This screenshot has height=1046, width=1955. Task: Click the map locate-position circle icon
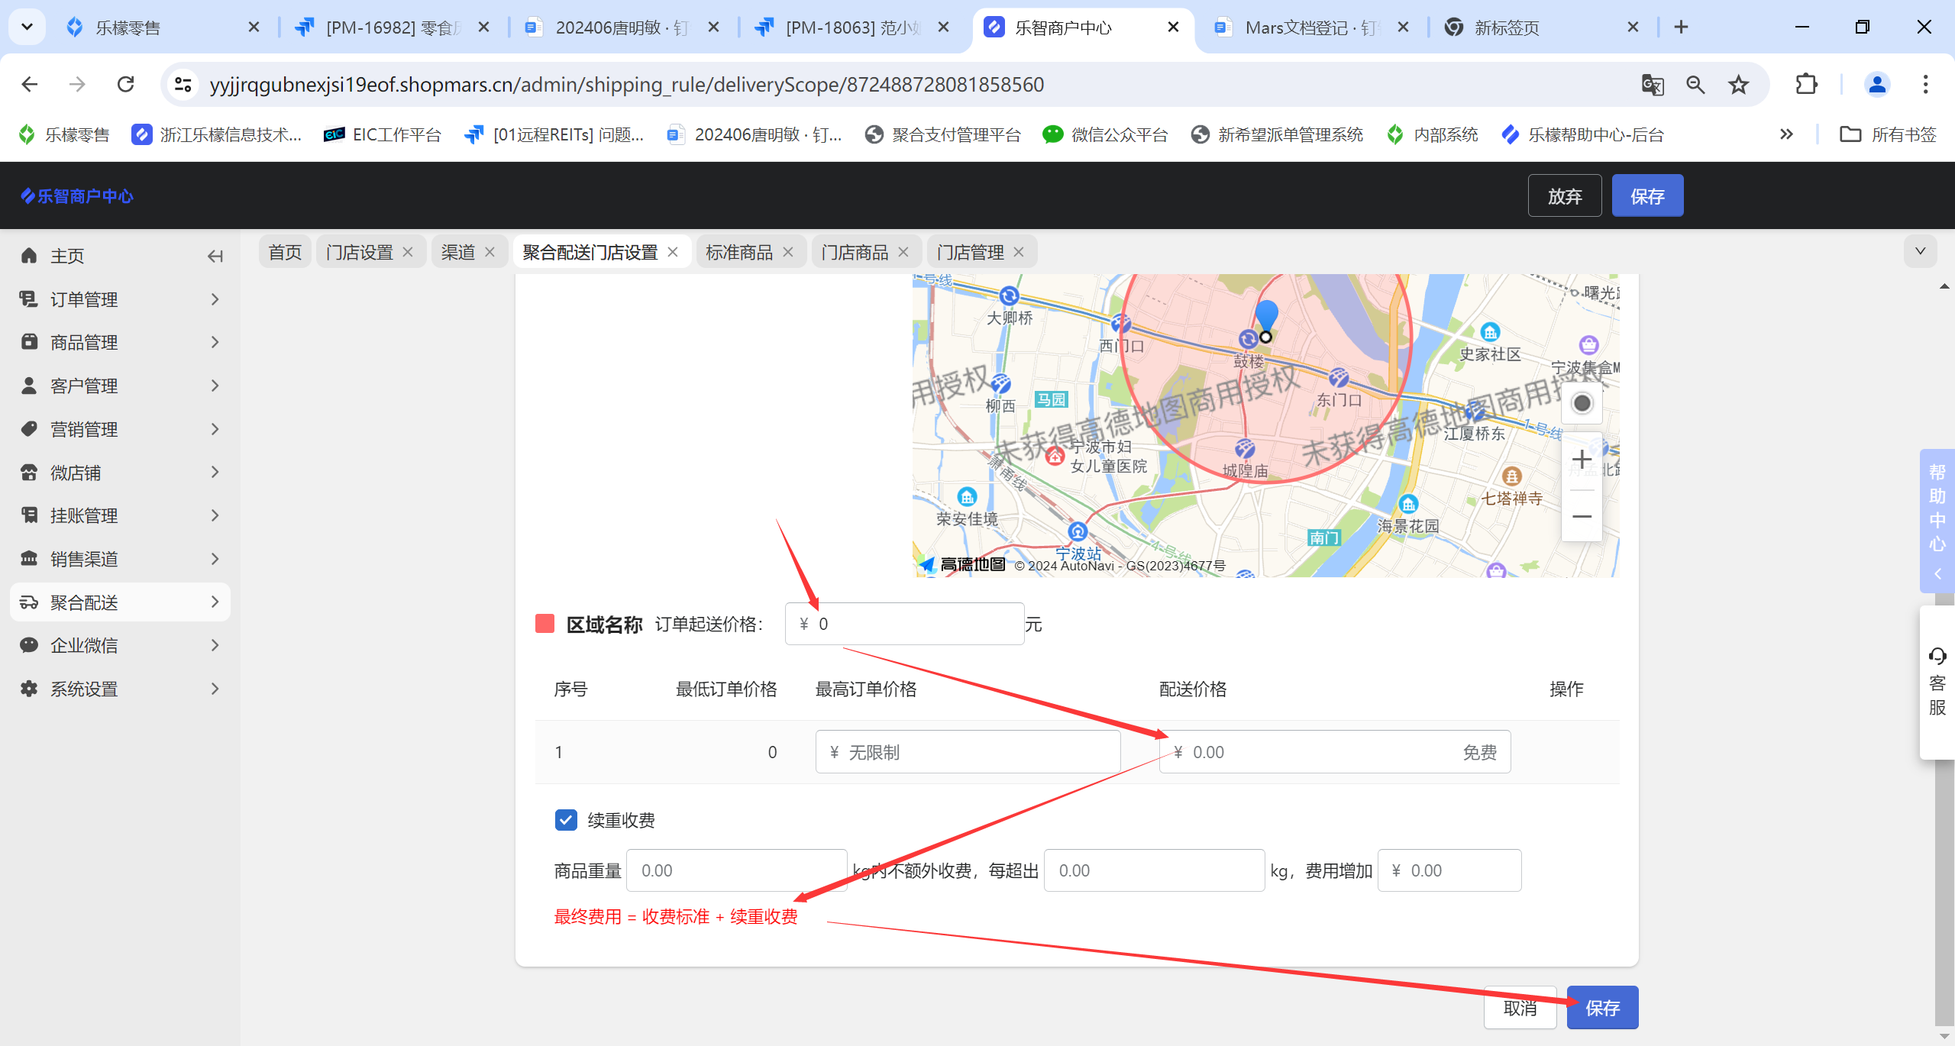(x=1582, y=403)
